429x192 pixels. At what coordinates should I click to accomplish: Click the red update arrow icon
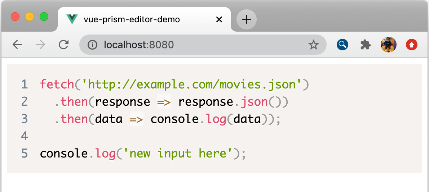(x=411, y=45)
